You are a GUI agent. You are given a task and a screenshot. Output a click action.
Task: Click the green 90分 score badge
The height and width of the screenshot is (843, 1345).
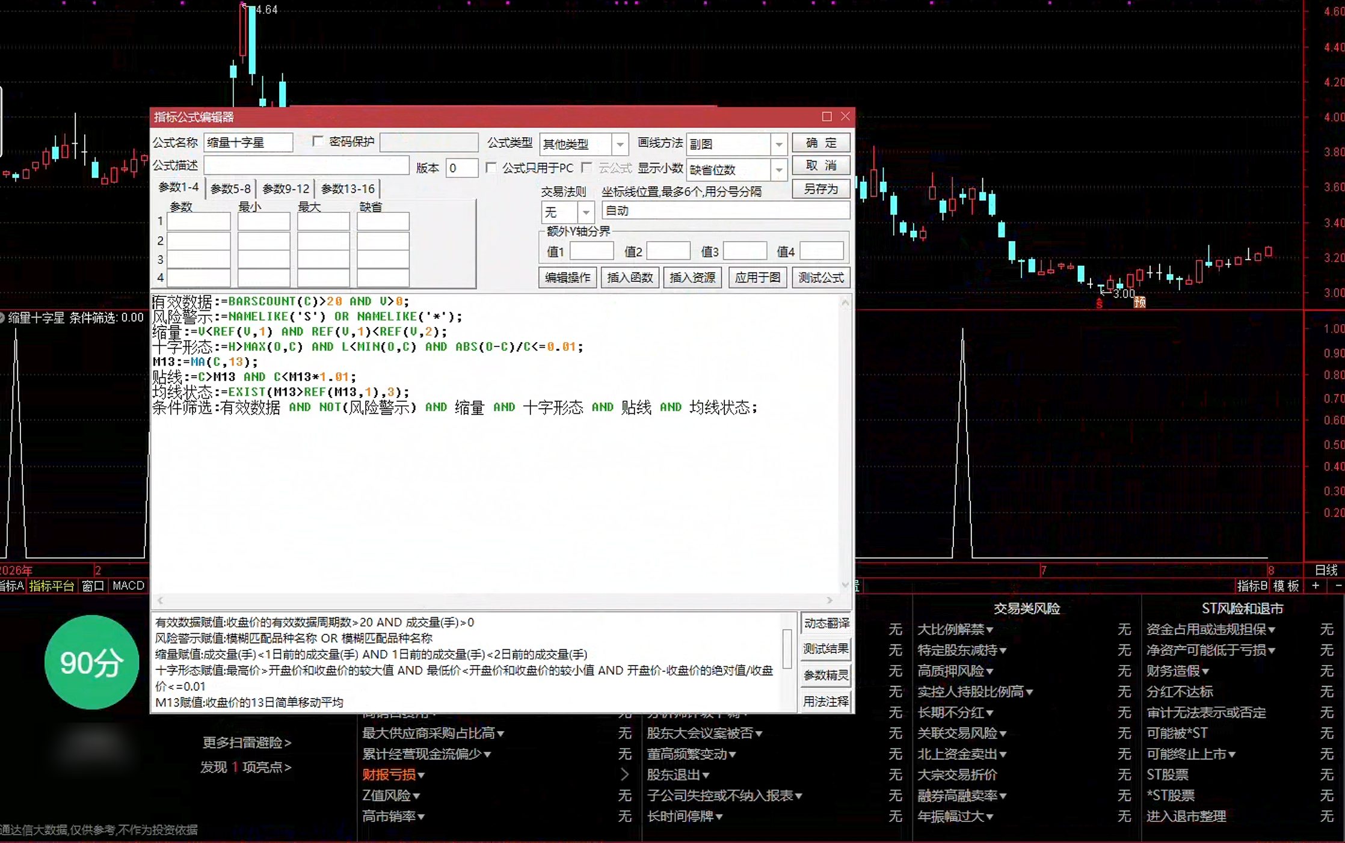click(91, 663)
